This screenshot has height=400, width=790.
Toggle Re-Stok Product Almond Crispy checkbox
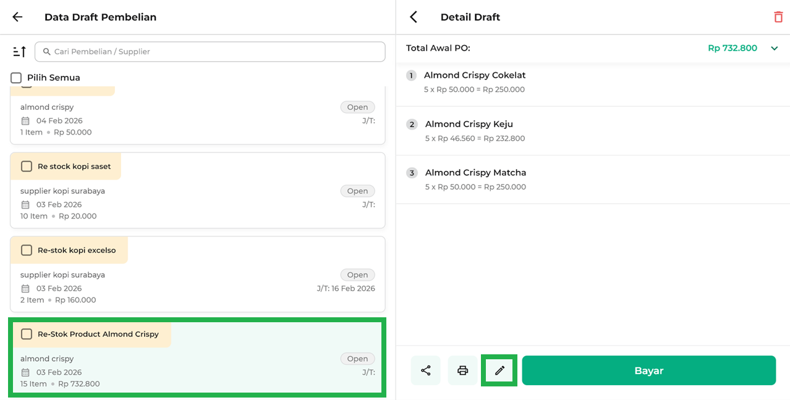click(x=27, y=334)
